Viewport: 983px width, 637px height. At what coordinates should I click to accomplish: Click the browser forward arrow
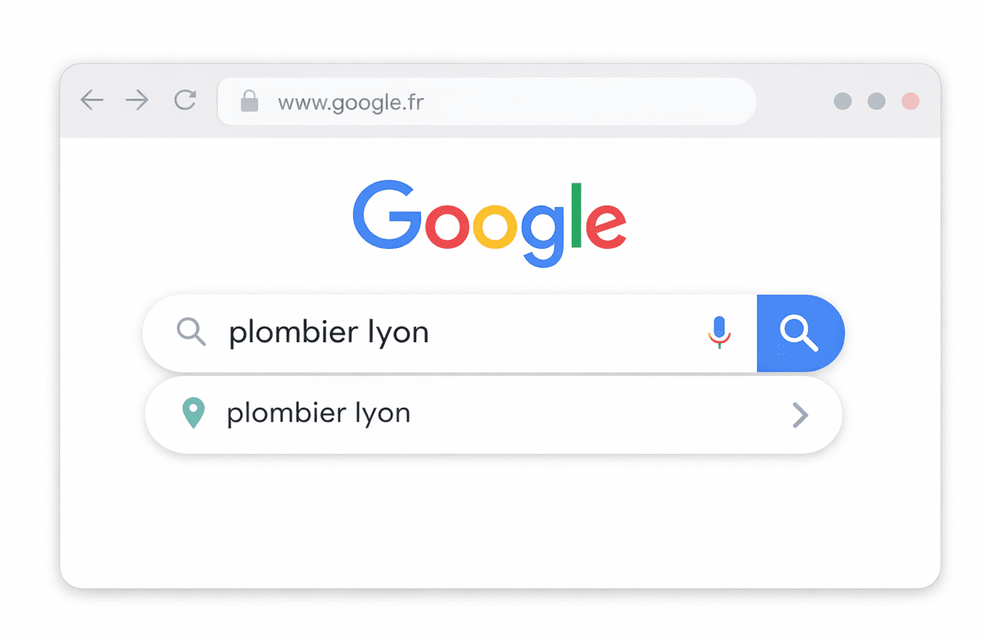click(x=137, y=101)
